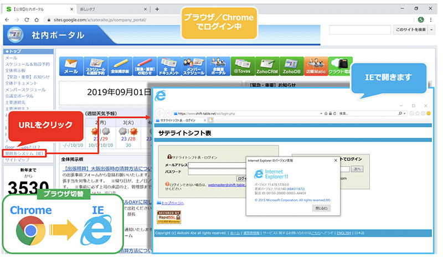Open the 会議室ポータル icon tile
This screenshot has height=259, width=443.
pyautogui.click(x=218, y=66)
